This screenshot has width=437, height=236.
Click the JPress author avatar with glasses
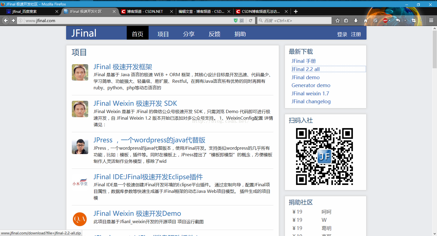coord(80,146)
